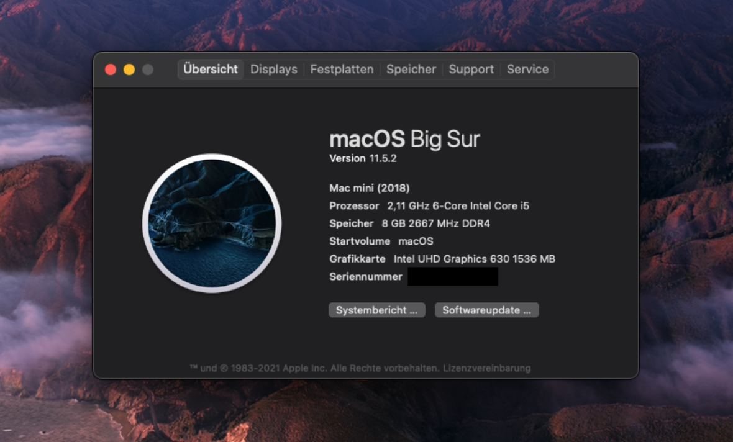Open Softwareupdate

[486, 310]
